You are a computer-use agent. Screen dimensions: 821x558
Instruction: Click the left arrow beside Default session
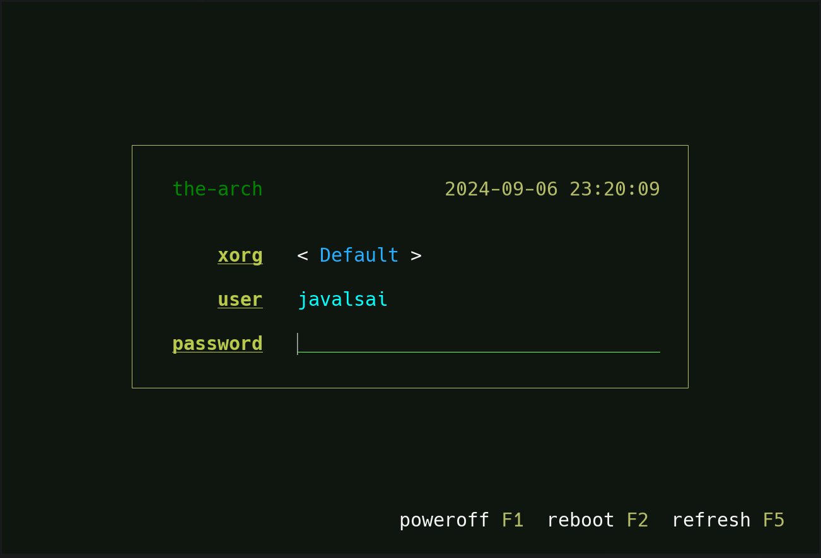303,256
